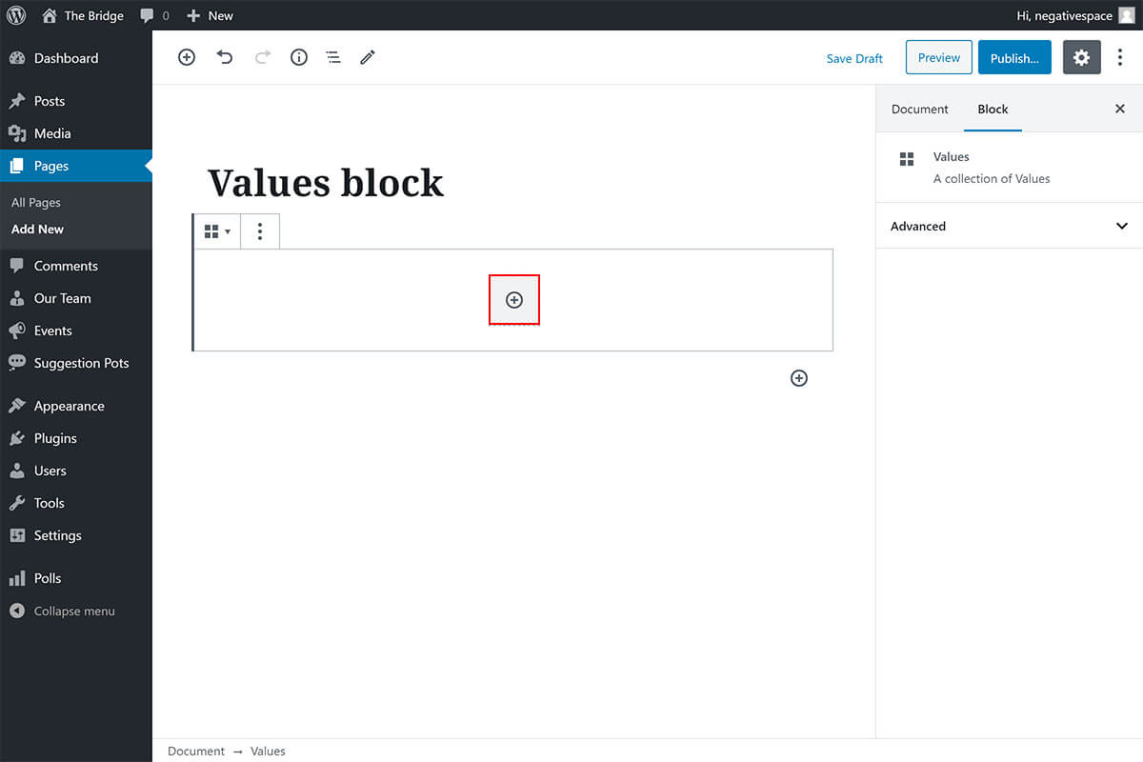Screen dimensions: 1143x762
Task: Collapse the admin sidebar menu
Action: point(73,611)
